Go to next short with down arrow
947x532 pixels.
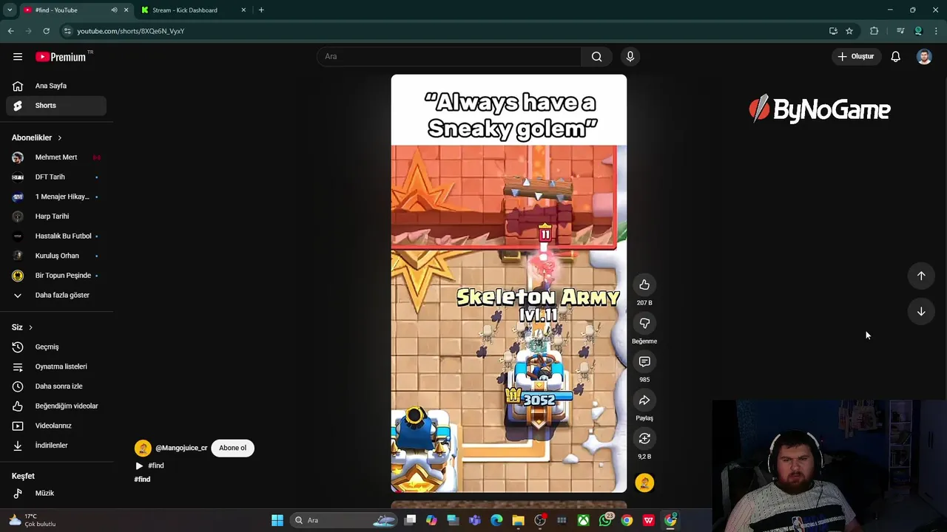921,312
